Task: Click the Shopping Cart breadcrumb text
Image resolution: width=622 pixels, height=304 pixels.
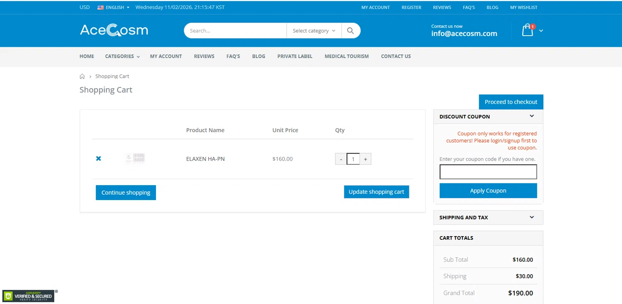Action: (x=112, y=76)
